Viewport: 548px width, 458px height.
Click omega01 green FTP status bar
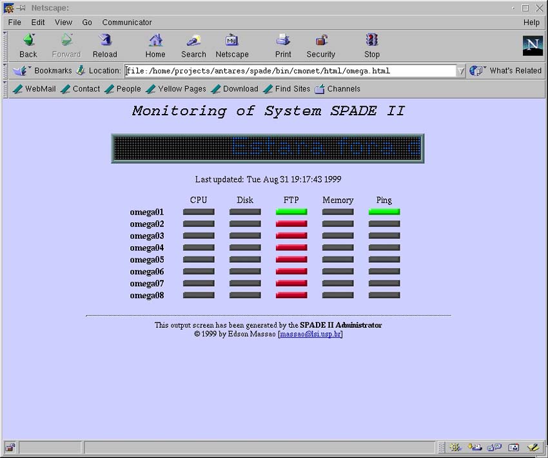[x=291, y=212]
